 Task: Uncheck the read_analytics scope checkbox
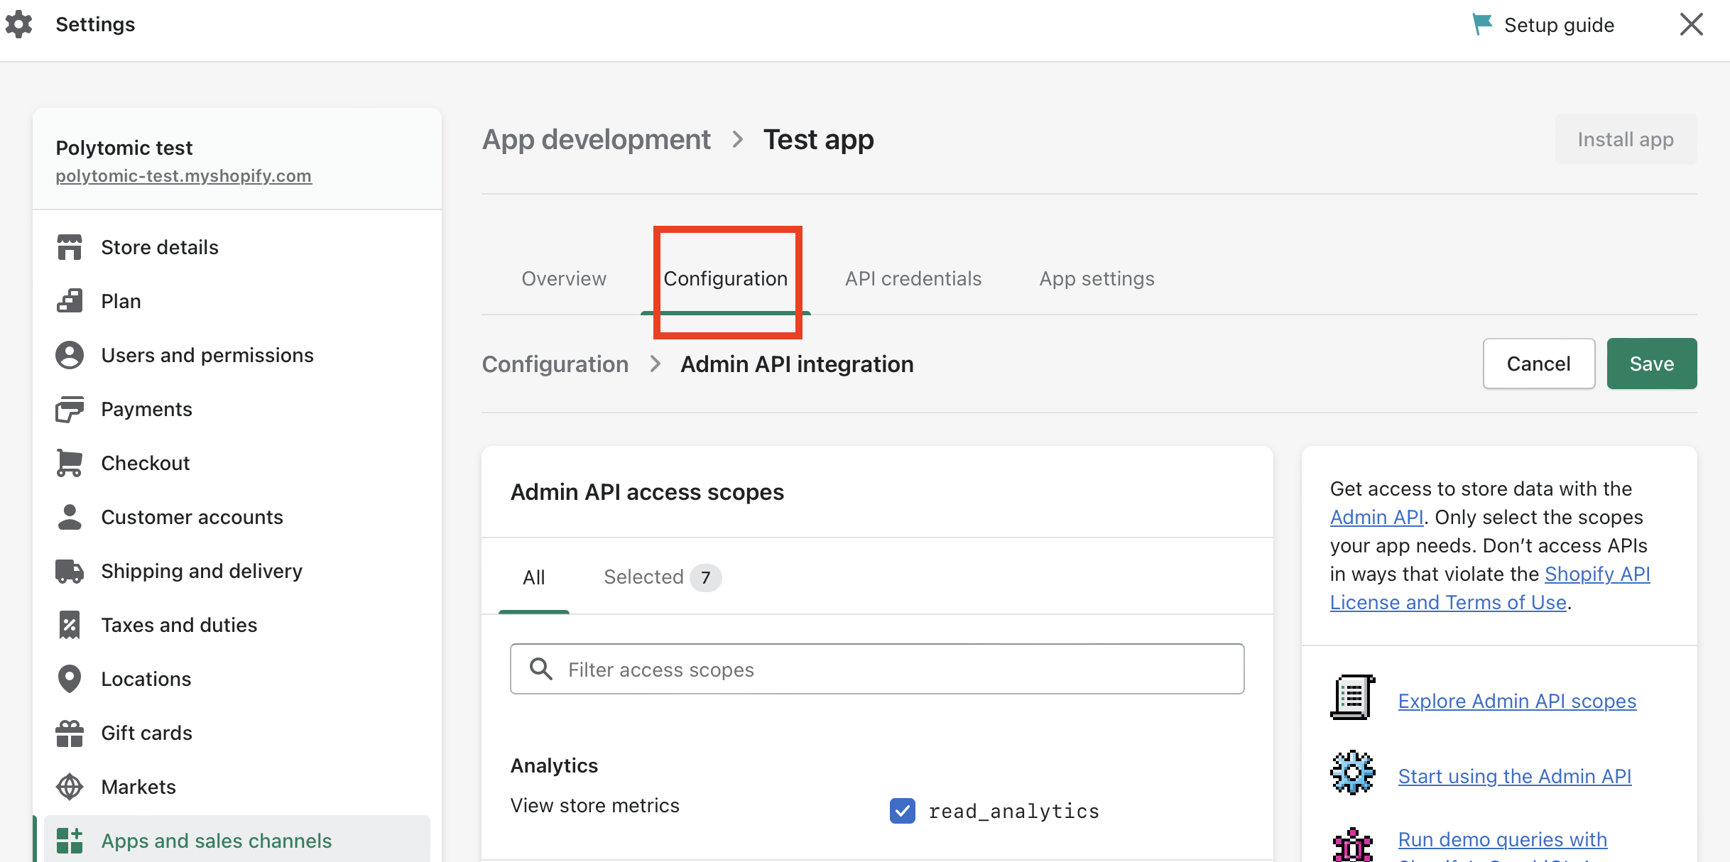click(903, 810)
